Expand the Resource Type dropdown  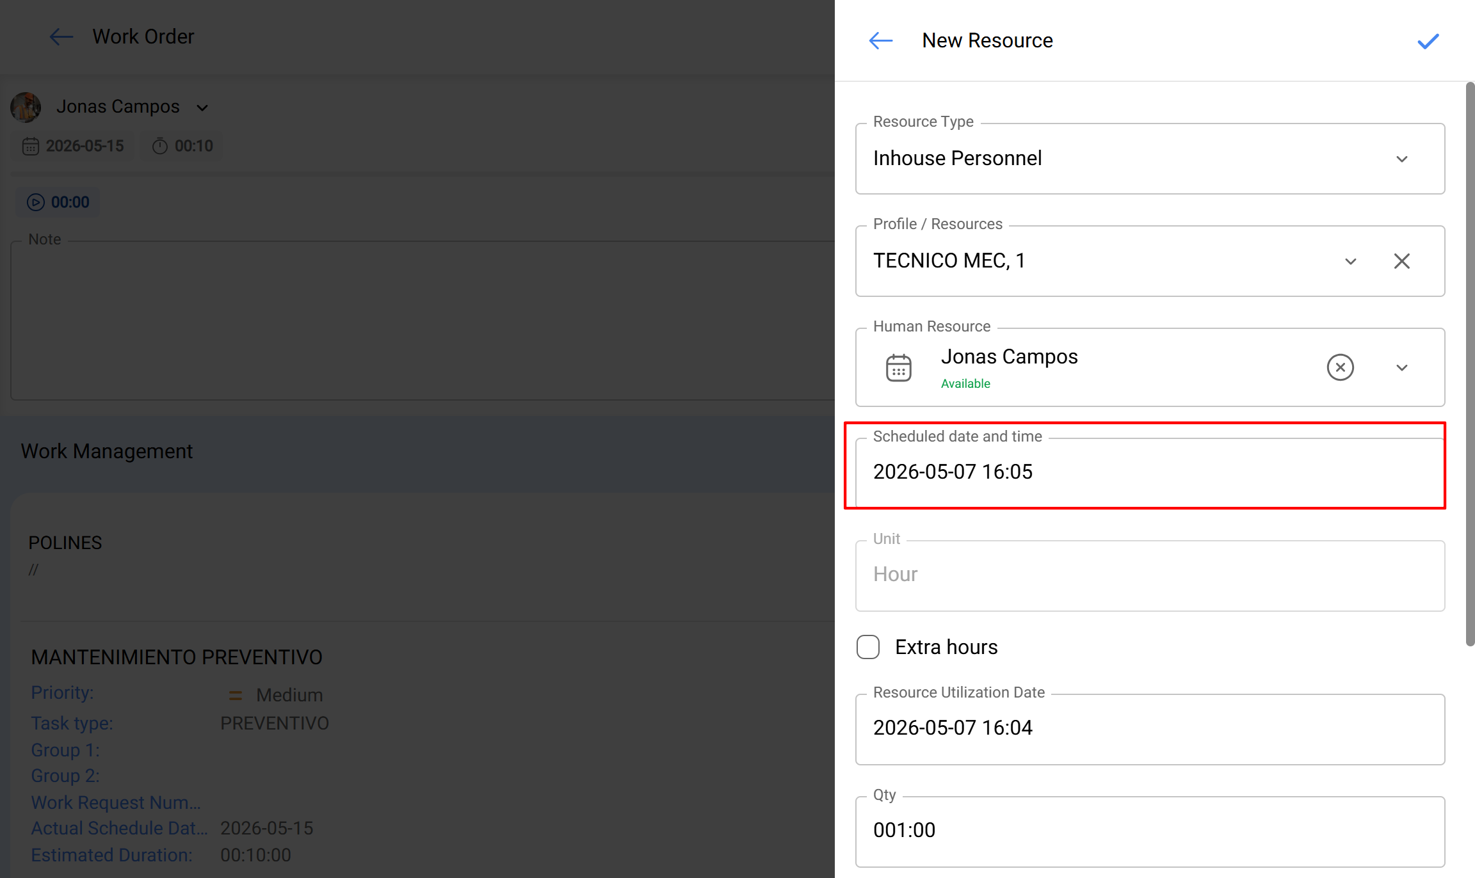point(1401,159)
